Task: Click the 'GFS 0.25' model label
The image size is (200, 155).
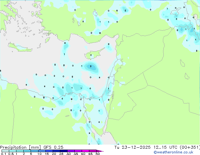Action: click(x=53, y=147)
